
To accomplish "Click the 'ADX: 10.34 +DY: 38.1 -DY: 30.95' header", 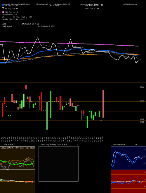I will (x=18, y=148).
